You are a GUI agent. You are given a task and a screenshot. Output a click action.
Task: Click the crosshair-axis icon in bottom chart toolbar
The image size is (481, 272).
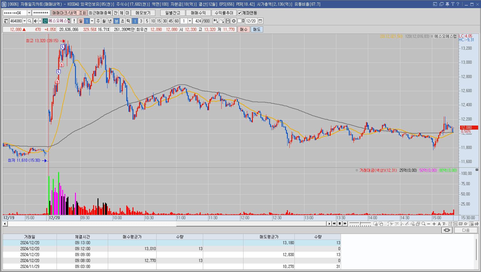tap(391, 224)
